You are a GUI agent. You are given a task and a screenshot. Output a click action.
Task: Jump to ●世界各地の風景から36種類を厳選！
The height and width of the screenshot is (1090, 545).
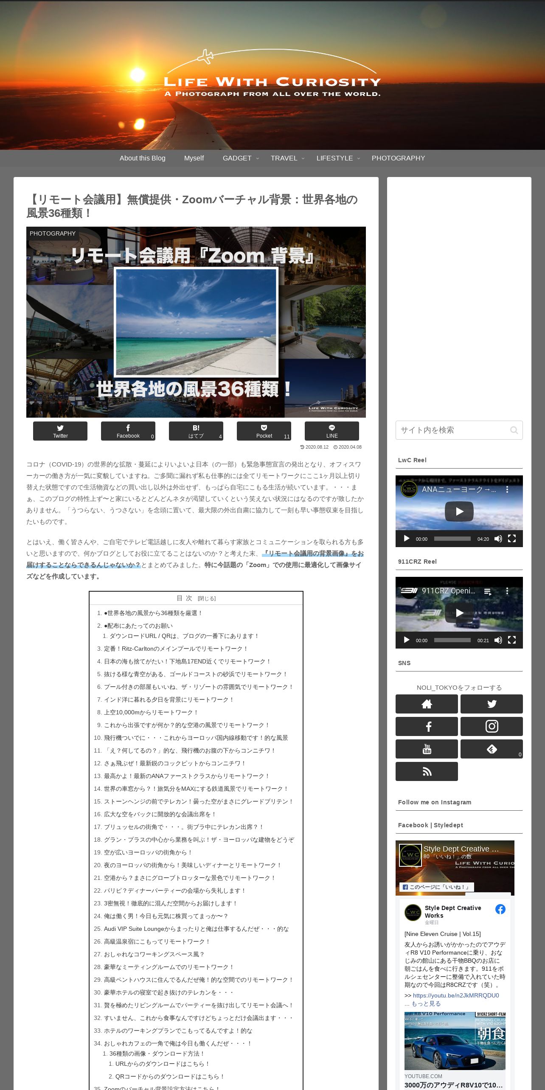[153, 613]
